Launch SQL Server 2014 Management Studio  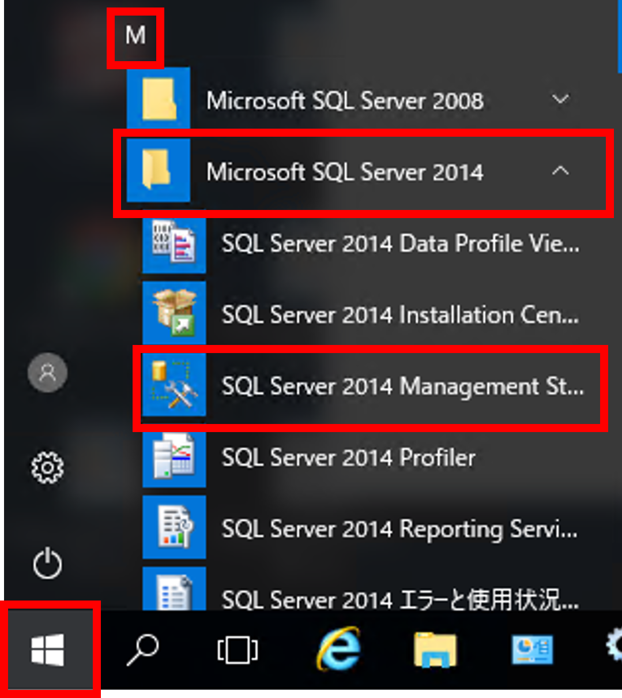click(404, 386)
